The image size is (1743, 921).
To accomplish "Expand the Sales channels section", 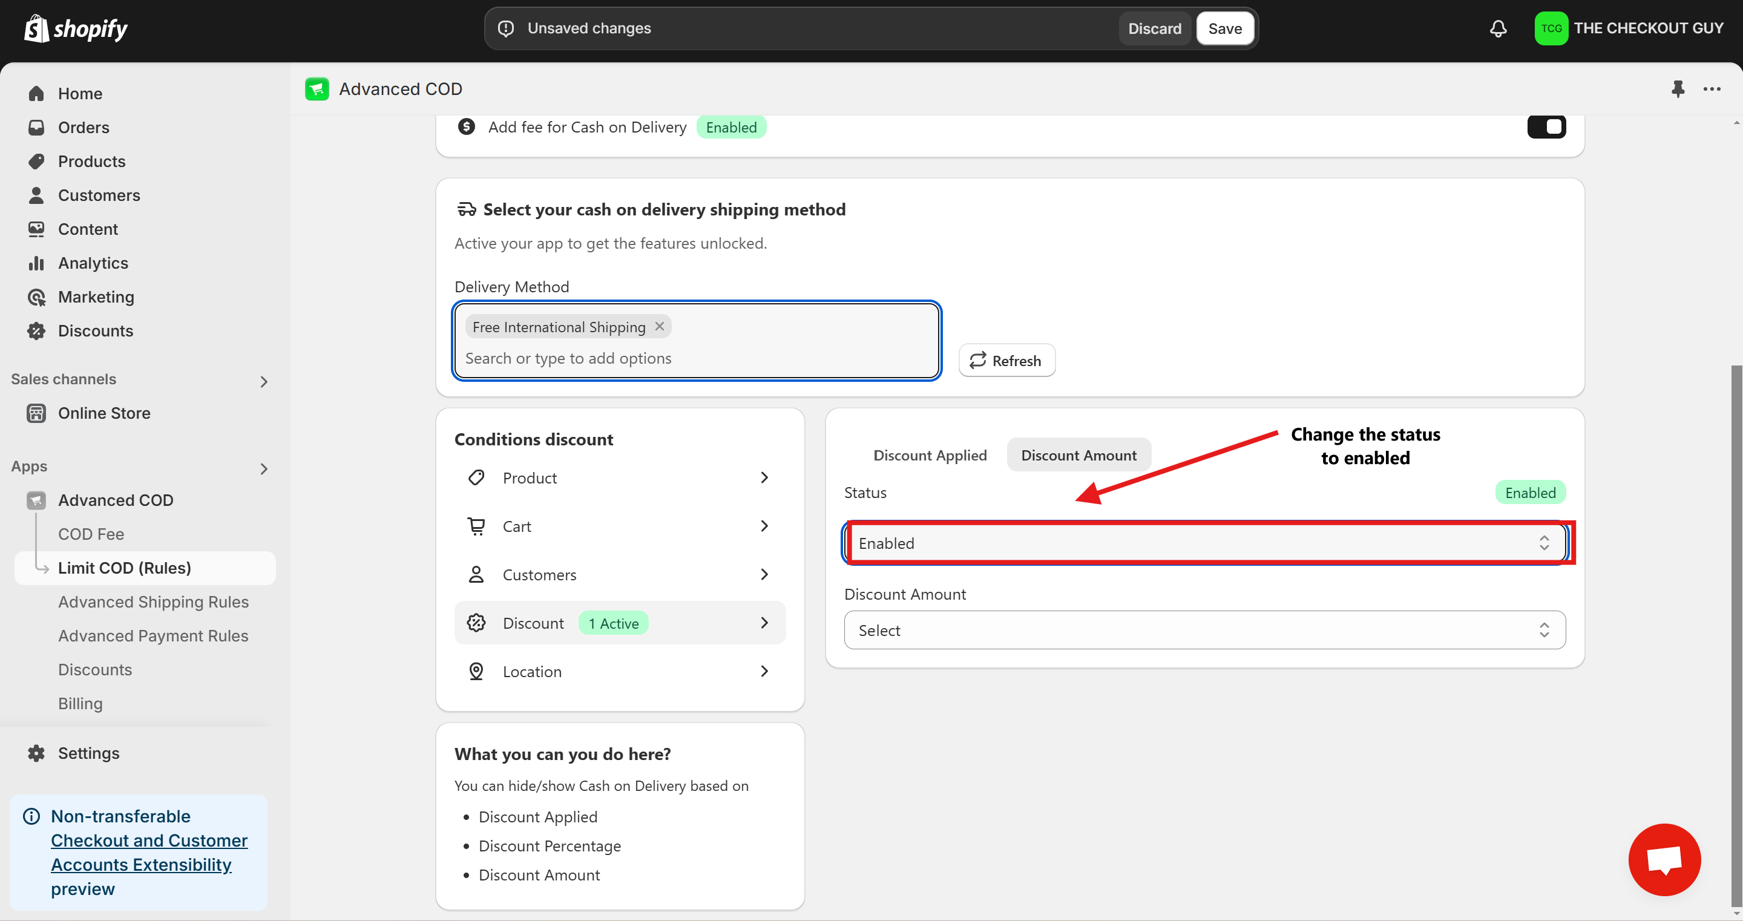I will [x=264, y=382].
